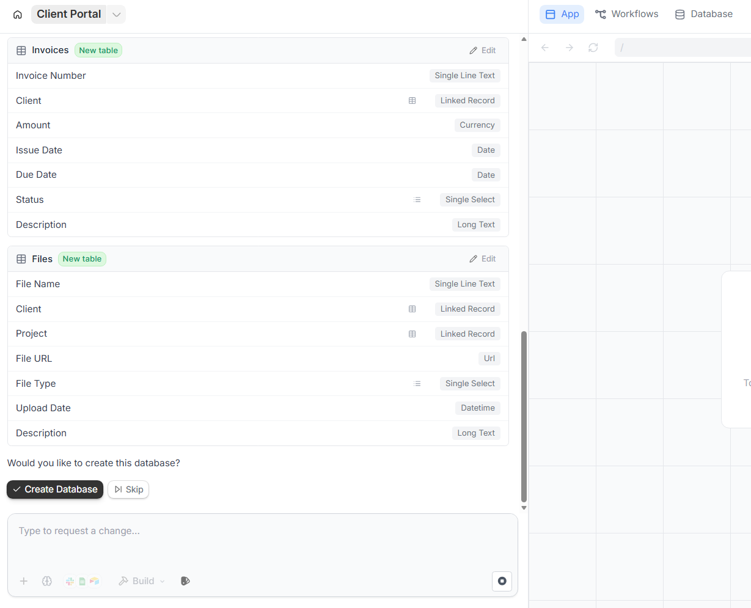751x608 pixels.
Task: Click linked table icon in Invoices Client row
Action: point(412,101)
